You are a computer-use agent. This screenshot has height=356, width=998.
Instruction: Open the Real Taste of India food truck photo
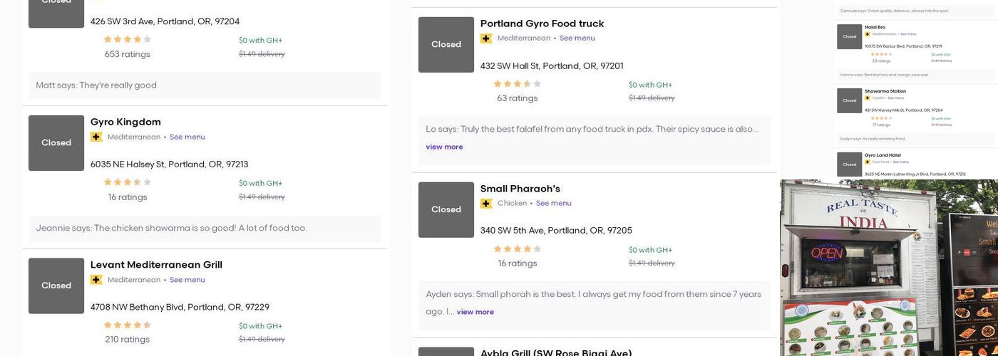[888, 268]
